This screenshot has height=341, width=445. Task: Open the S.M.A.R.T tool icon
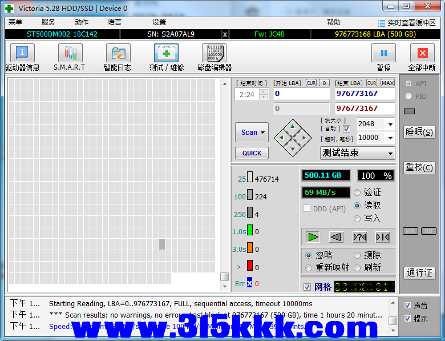pos(70,53)
